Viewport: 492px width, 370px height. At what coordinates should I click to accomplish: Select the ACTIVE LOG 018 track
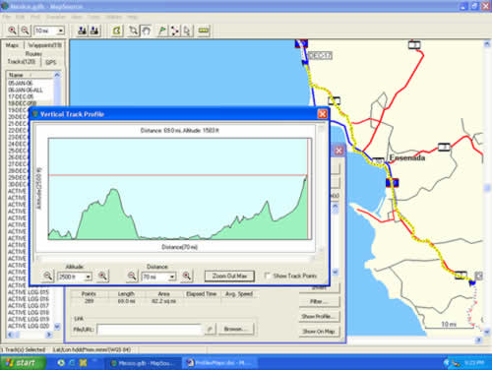pos(29,312)
